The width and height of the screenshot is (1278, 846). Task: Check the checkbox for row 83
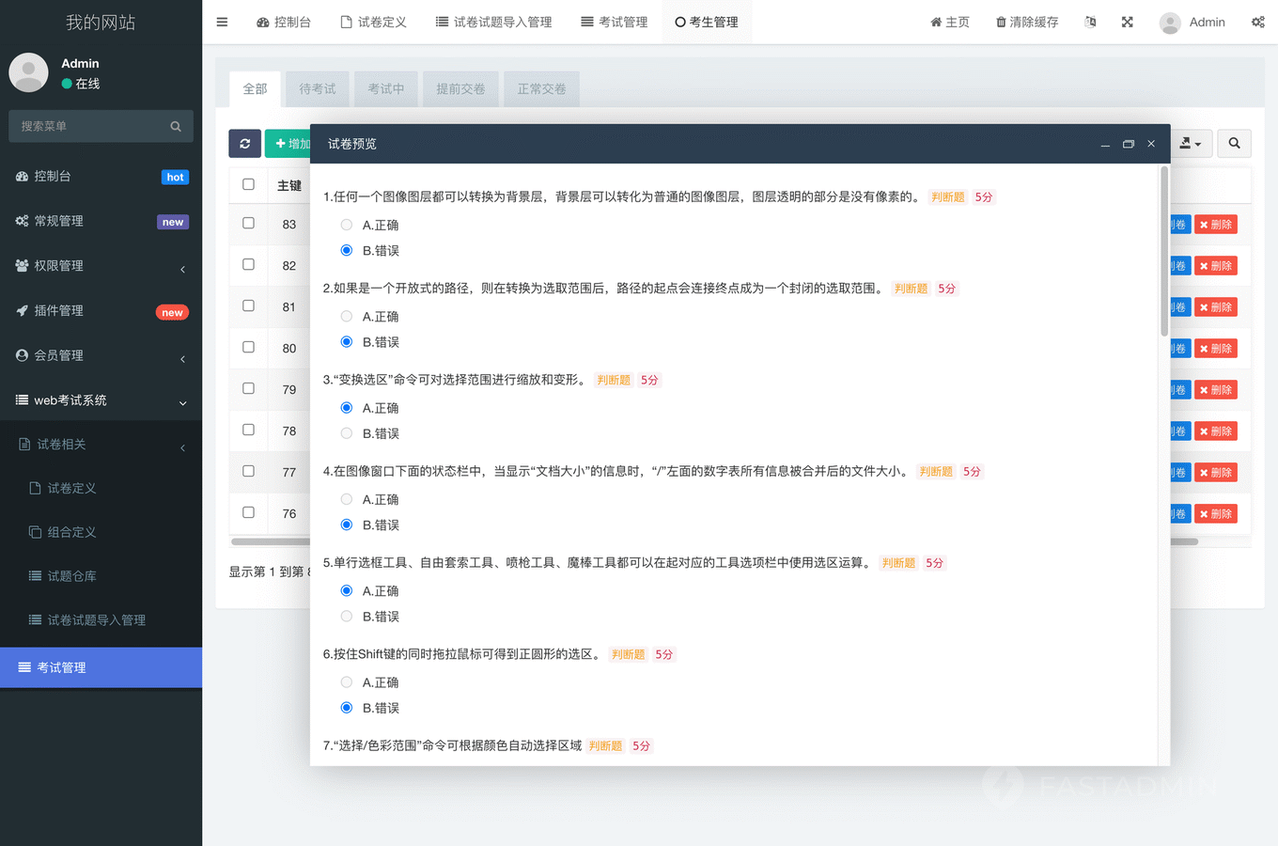pos(248,223)
